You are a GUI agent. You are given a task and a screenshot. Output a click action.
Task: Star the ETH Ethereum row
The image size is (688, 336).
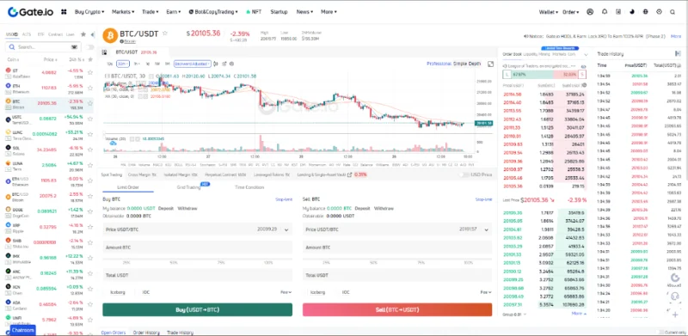90,89
